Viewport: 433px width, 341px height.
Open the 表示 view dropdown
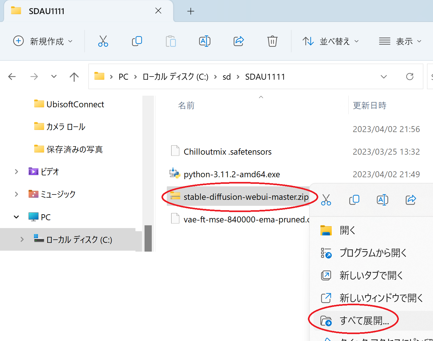pos(400,41)
